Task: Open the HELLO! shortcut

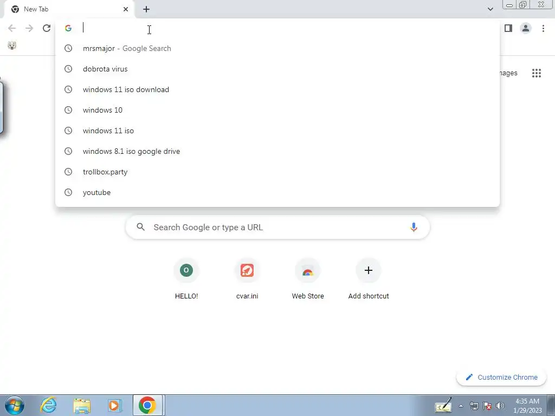Action: (x=186, y=279)
